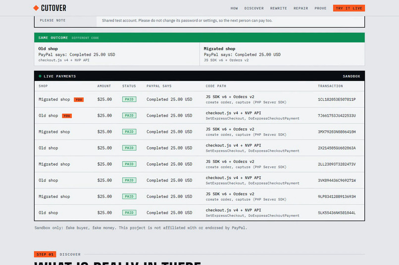Click the green live status dot
Viewport: 399px width, 265px height.
pos(40,76)
